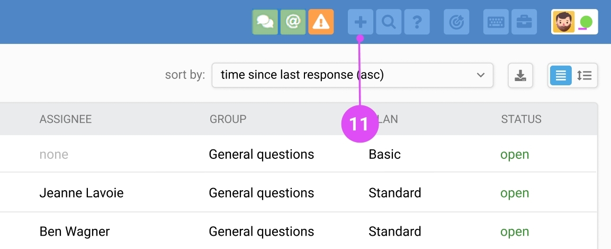Open the @ mentions icon
611x249 pixels.
click(293, 22)
